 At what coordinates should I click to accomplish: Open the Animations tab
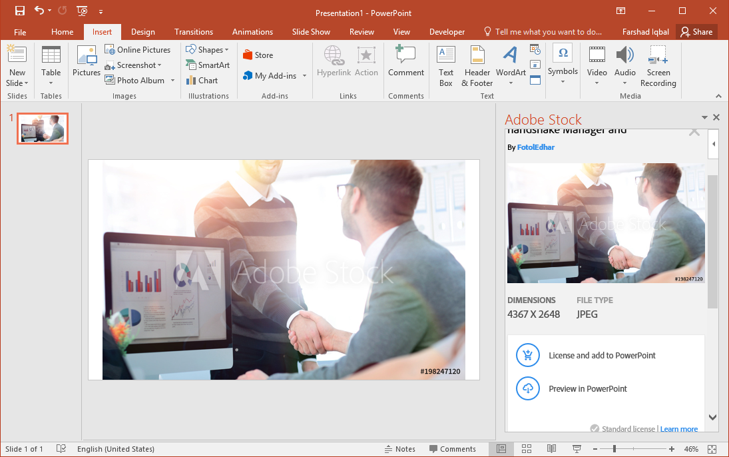252,32
